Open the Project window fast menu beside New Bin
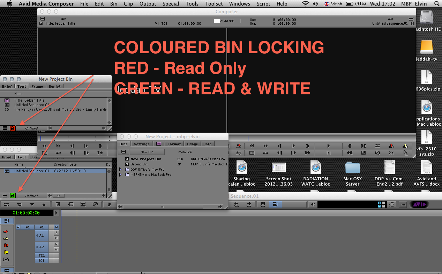Image resolution: width=442 pixels, height=274 pixels. click(x=123, y=152)
